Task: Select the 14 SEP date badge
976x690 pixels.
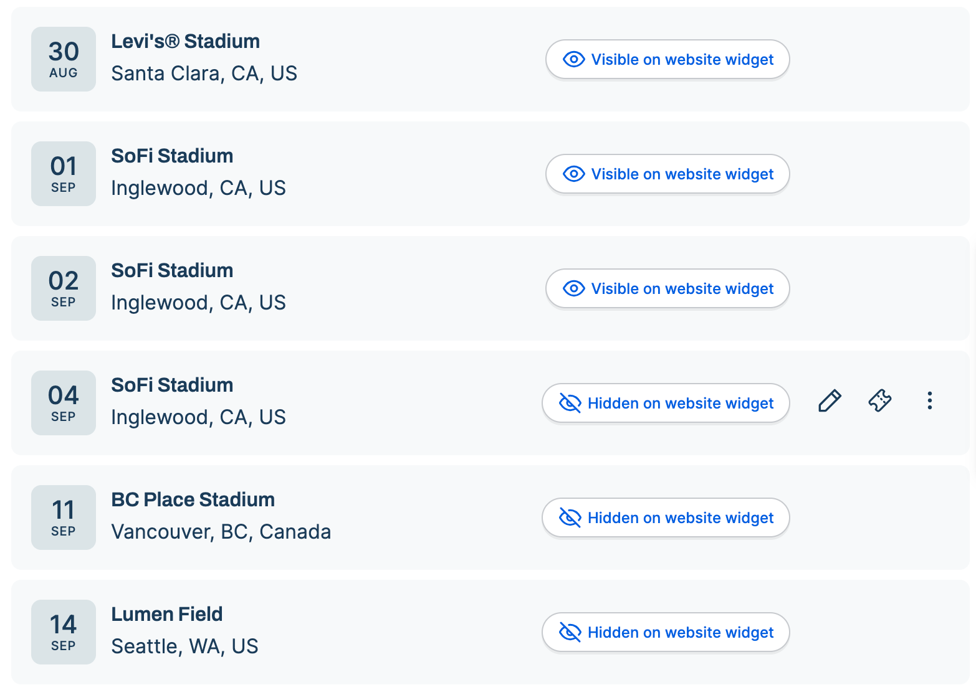Action: pyautogui.click(x=64, y=632)
